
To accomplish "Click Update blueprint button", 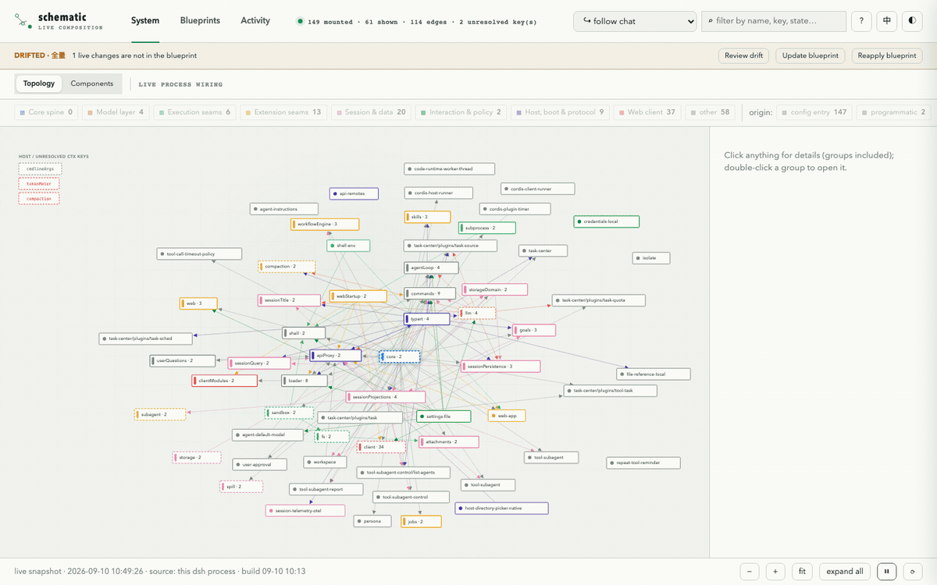I will 811,56.
